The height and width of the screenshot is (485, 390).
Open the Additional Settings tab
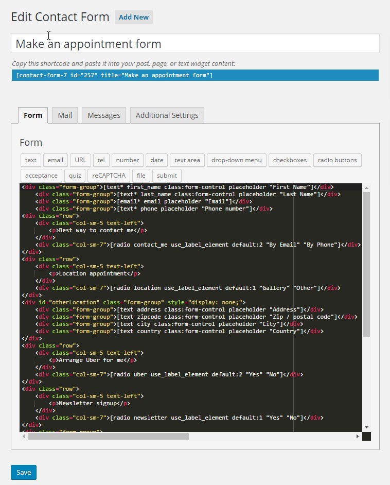coord(167,115)
